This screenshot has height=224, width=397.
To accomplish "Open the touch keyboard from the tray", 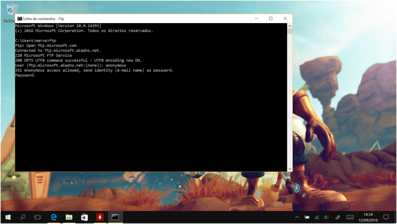I will click(350, 217).
